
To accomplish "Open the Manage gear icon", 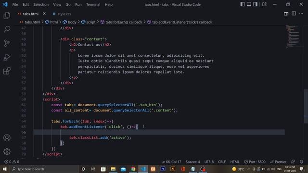I will (7, 151).
